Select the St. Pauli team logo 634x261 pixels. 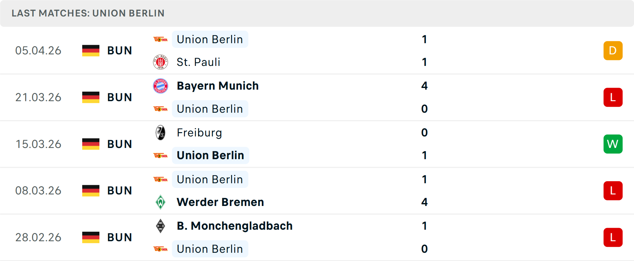[x=161, y=62]
